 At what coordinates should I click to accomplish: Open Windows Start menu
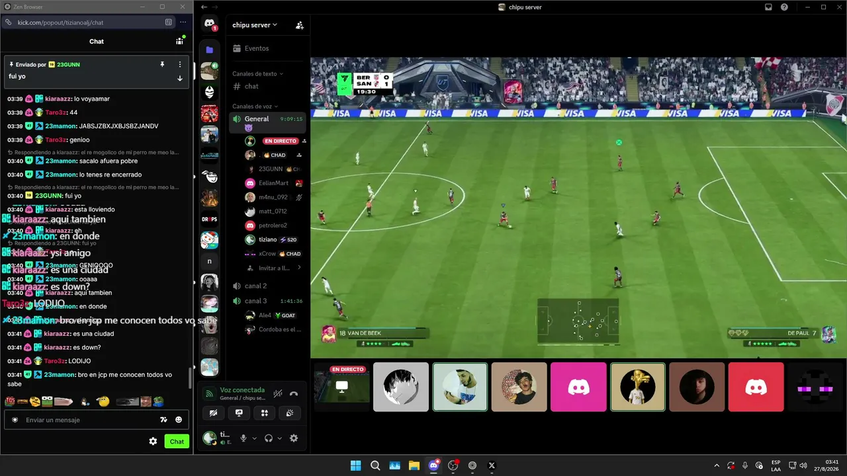click(355, 465)
